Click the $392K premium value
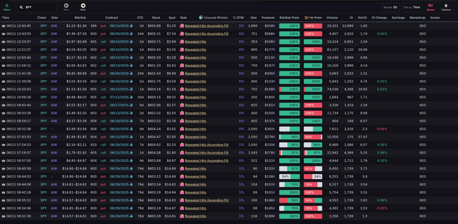Image resolution: width=458 pixels, height=224 pixels. [x=269, y=129]
